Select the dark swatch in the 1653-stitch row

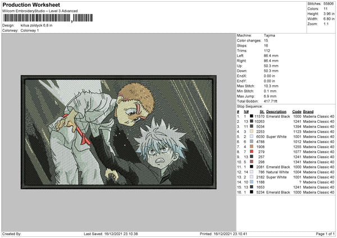252,187
